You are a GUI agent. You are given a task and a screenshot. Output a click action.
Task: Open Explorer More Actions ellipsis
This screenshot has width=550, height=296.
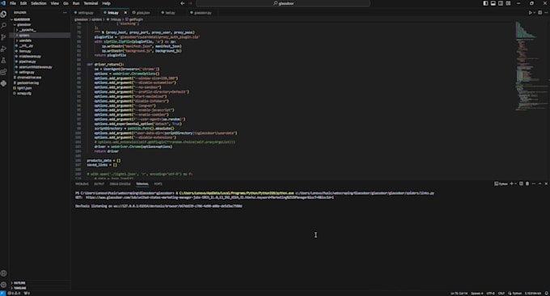click(65, 13)
